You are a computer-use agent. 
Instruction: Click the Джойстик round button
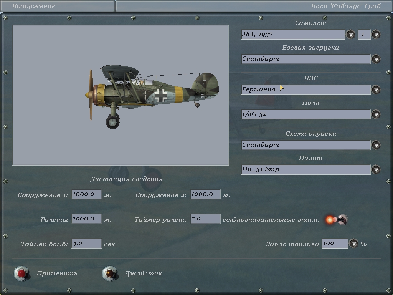pos(110,273)
